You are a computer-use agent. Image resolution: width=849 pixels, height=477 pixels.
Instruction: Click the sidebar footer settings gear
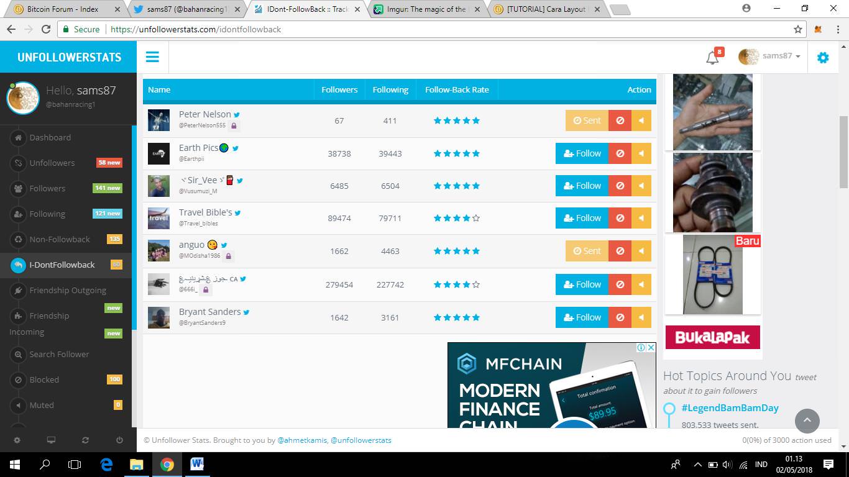[17, 440]
